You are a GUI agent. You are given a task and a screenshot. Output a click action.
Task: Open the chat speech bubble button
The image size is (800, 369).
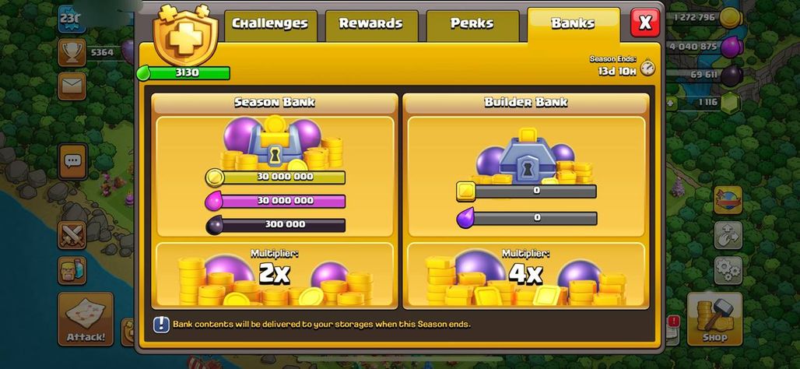coord(72,162)
